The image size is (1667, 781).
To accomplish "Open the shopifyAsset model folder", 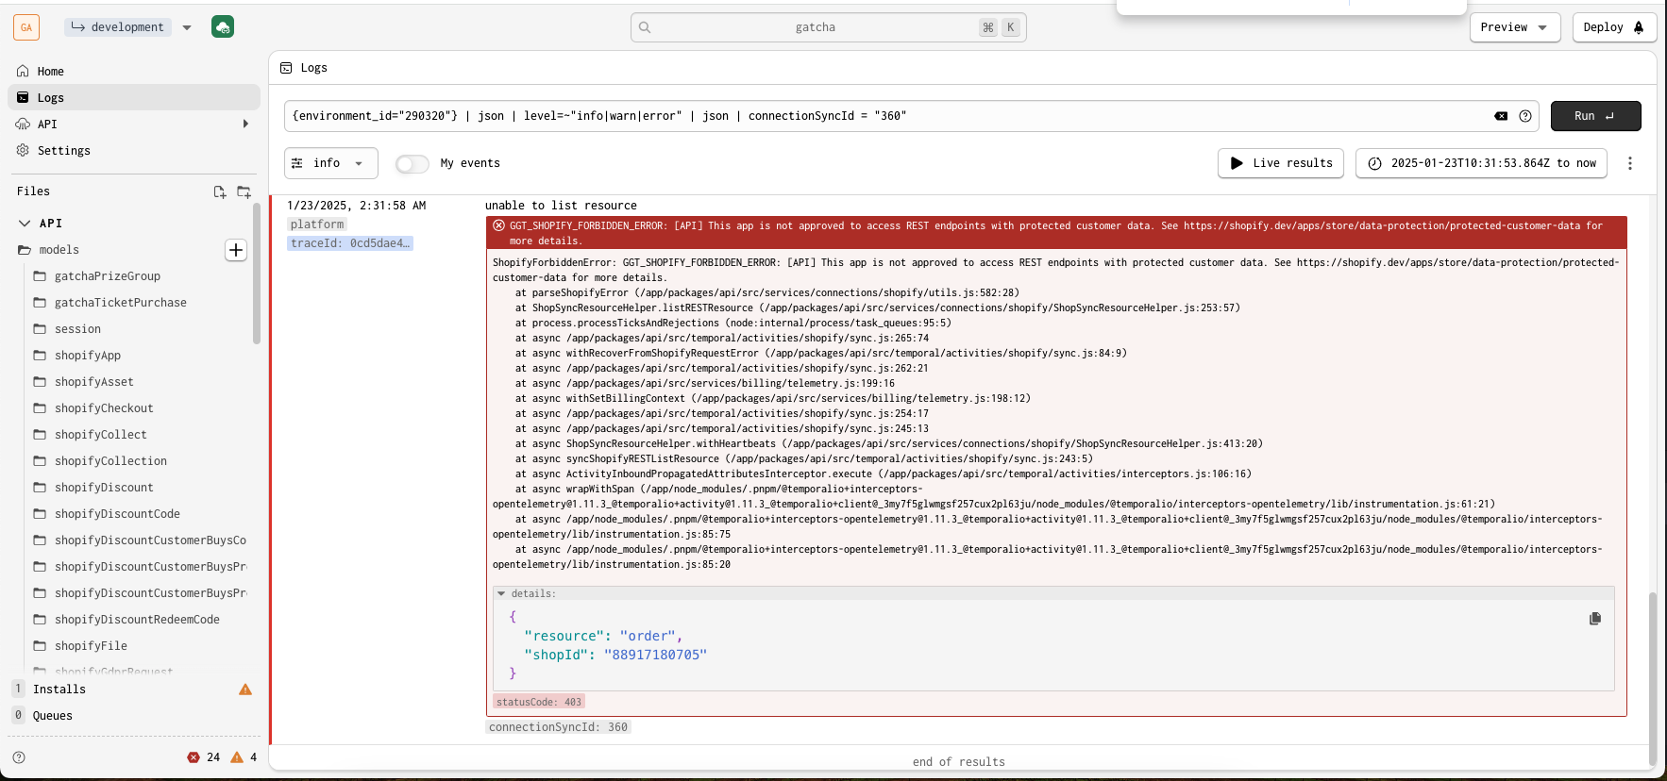I will click(x=93, y=382).
